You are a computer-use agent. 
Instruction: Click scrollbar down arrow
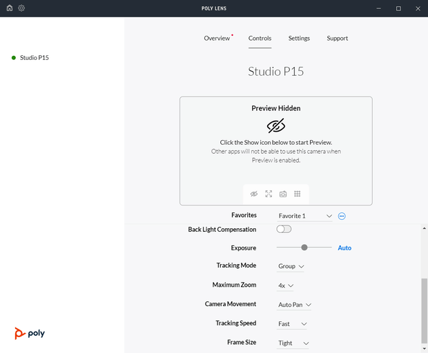point(424,349)
